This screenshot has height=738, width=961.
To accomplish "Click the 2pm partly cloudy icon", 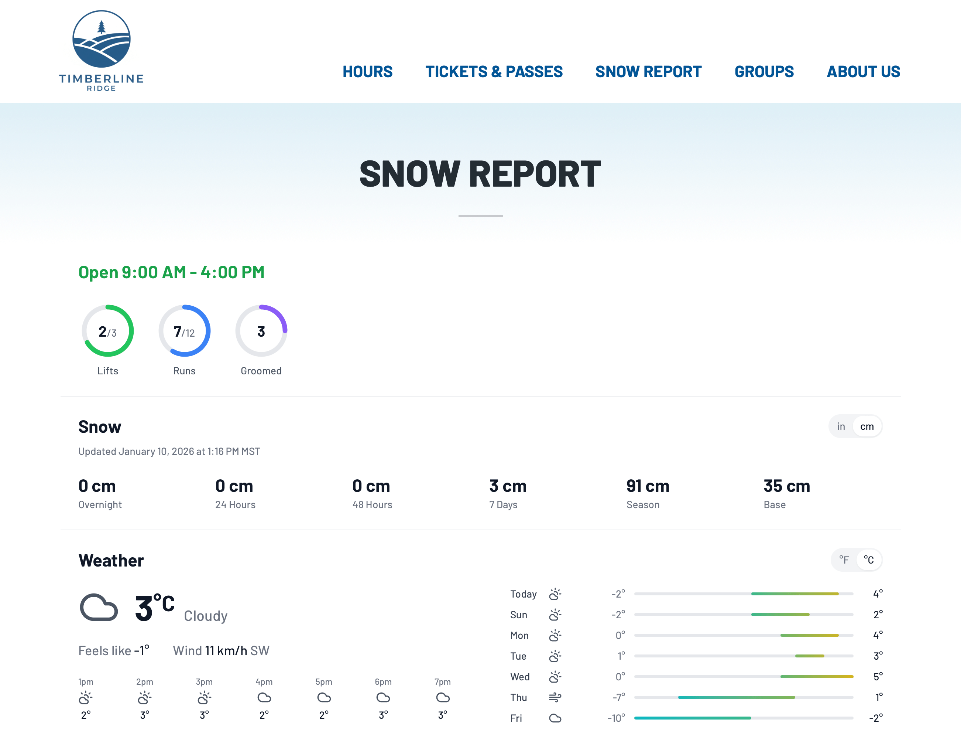I will [x=144, y=698].
